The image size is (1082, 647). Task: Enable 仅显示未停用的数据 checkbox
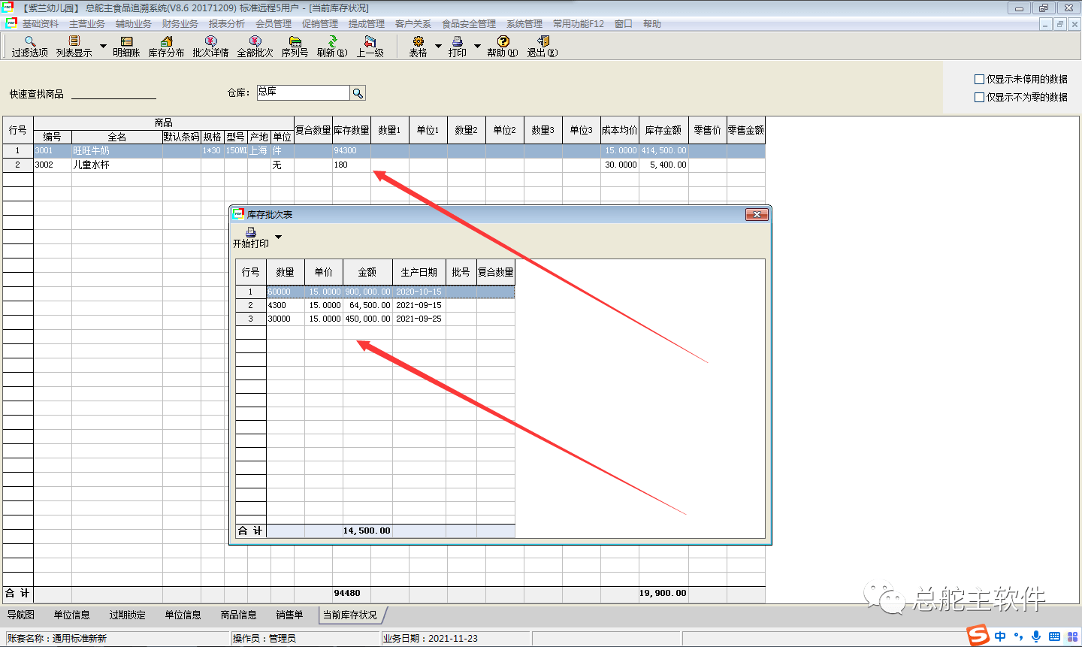(x=979, y=79)
